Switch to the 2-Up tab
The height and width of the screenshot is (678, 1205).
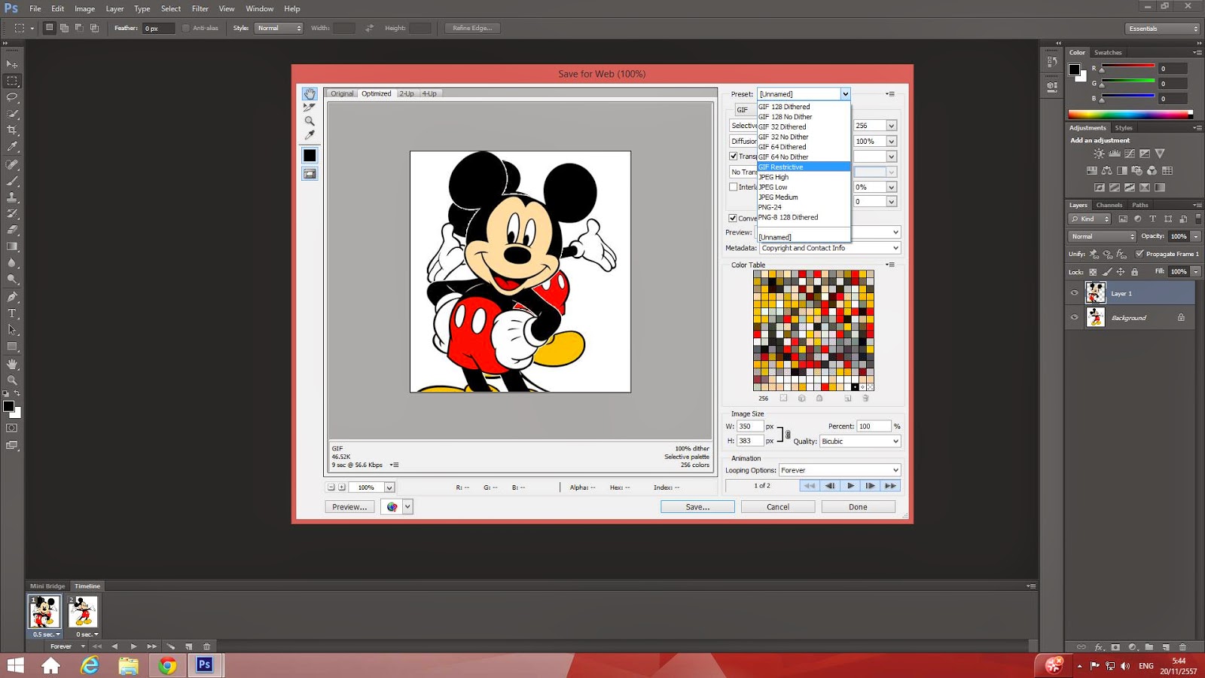tap(407, 93)
